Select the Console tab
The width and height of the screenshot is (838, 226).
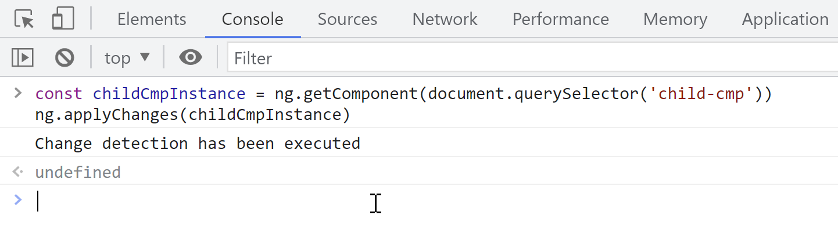[x=253, y=19]
